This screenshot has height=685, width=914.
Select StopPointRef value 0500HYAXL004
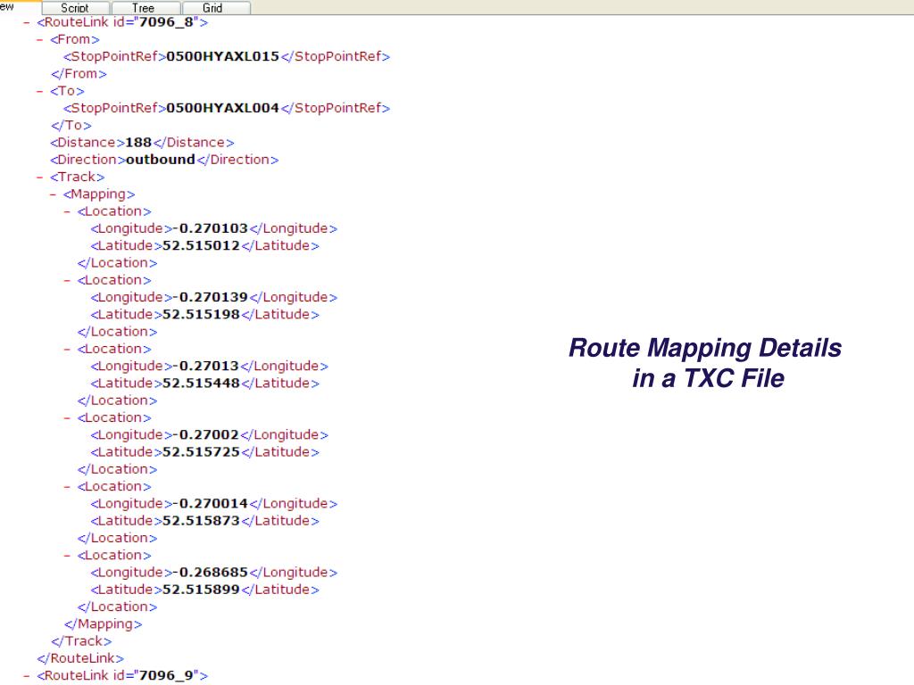click(x=222, y=108)
